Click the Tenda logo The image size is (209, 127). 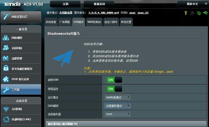pos(12,4)
